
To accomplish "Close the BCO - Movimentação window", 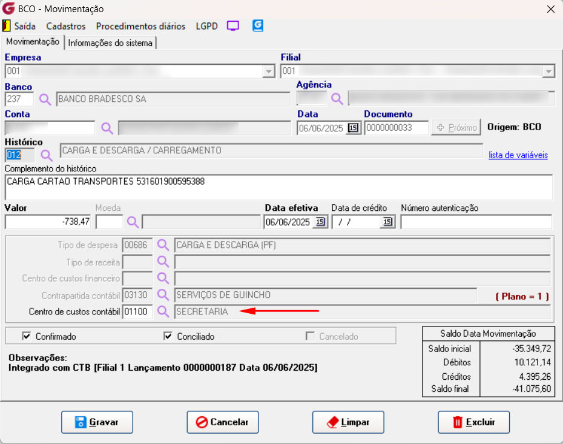I will click(551, 9).
